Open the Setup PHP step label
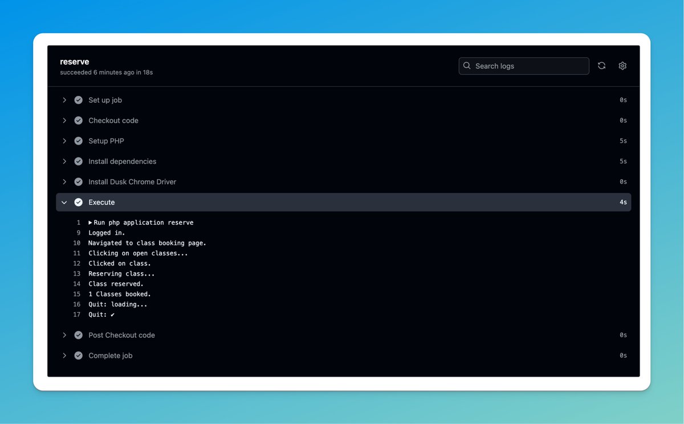Image resolution: width=684 pixels, height=424 pixels. (x=106, y=141)
